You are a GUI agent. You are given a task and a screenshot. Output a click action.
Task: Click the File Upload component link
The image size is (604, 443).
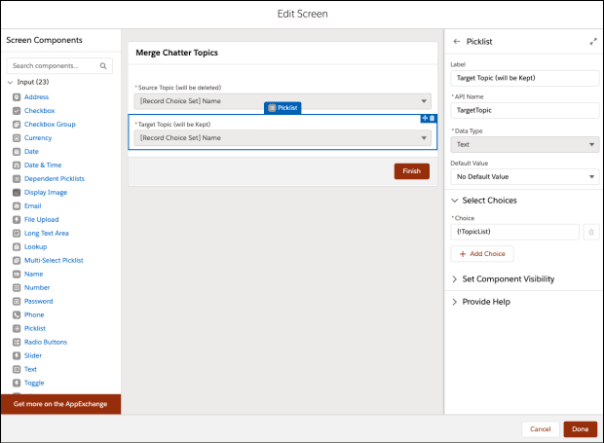click(x=42, y=220)
